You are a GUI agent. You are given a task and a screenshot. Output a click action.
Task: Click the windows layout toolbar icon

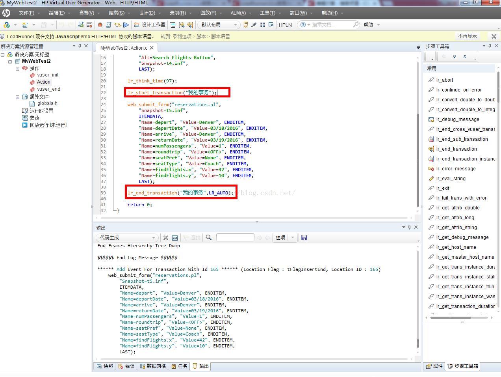271,24
